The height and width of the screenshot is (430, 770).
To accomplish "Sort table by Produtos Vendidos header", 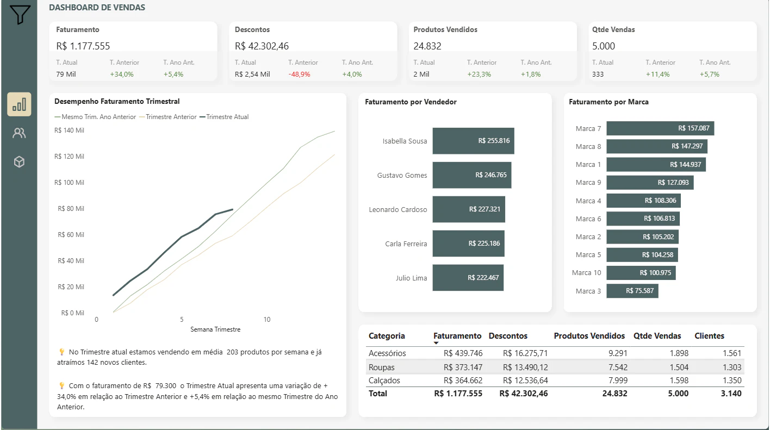I will tap(589, 336).
